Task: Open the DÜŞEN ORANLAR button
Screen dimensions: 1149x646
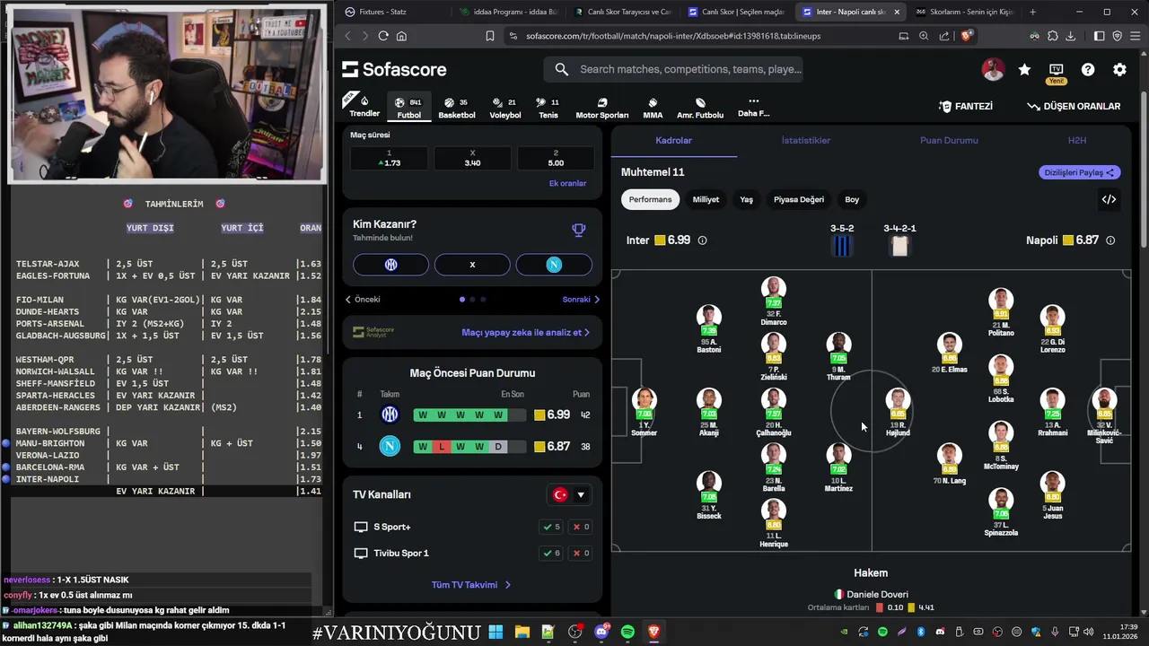Action: pos(1074,106)
